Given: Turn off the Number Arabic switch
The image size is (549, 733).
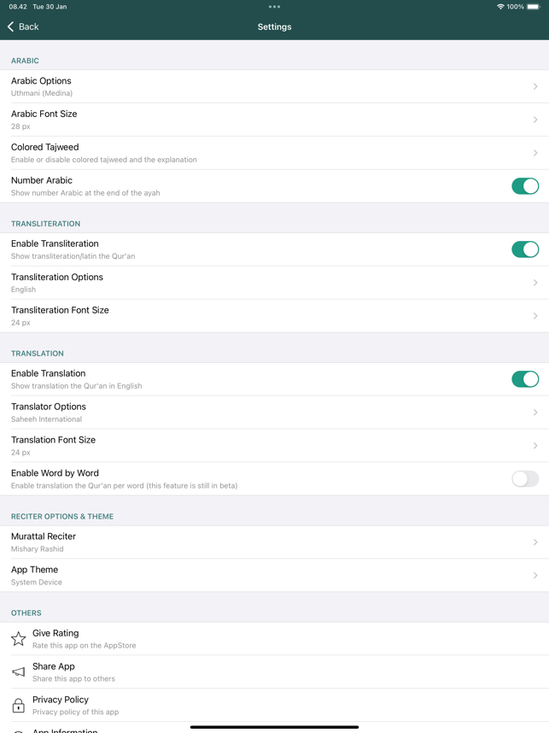Looking at the screenshot, I should click(x=524, y=186).
